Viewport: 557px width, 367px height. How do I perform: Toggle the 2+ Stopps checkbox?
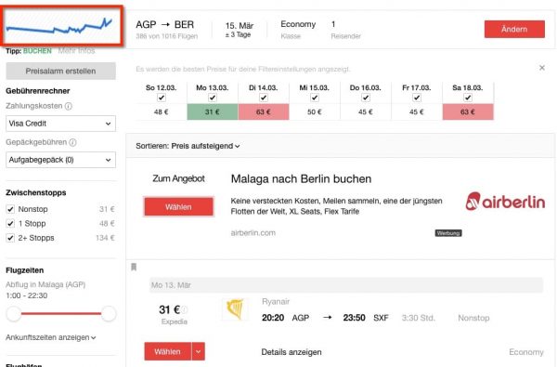point(10,238)
